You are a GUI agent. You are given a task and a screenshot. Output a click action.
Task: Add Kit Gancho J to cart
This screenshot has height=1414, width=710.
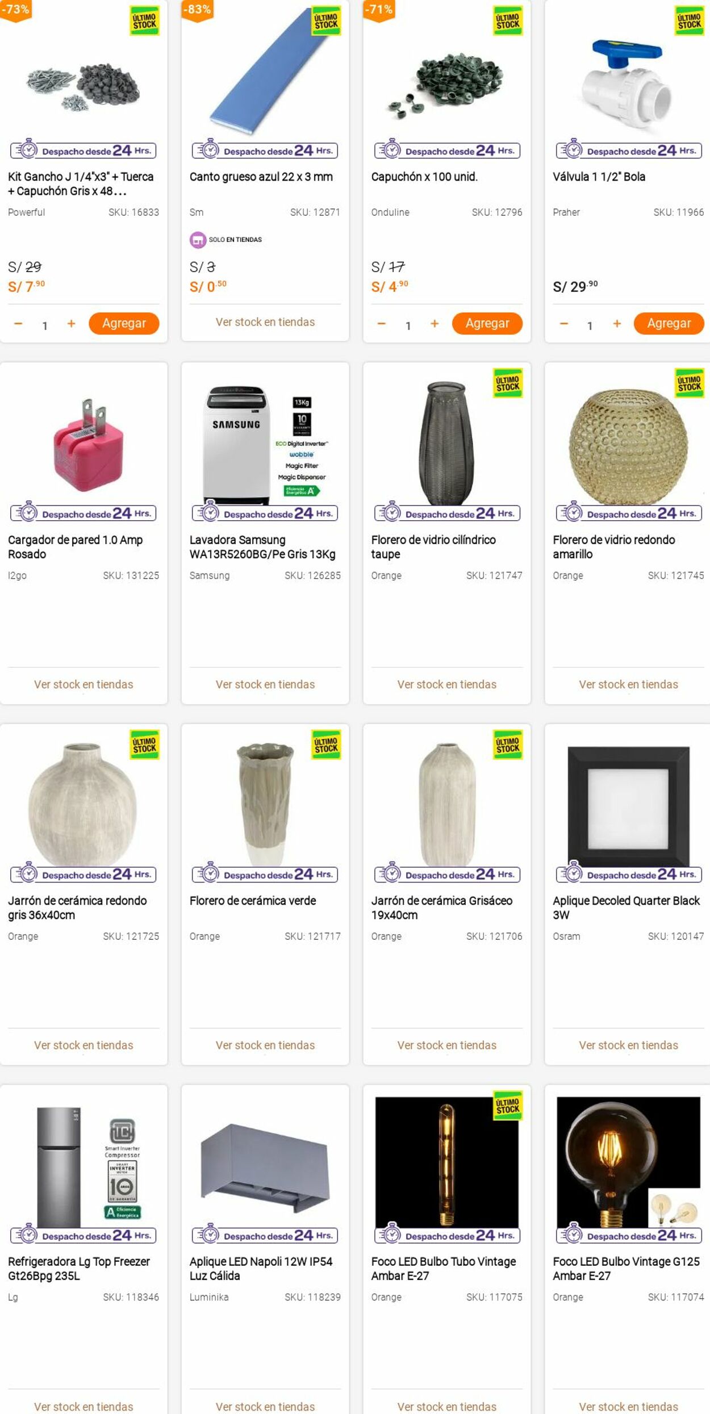coord(124,324)
